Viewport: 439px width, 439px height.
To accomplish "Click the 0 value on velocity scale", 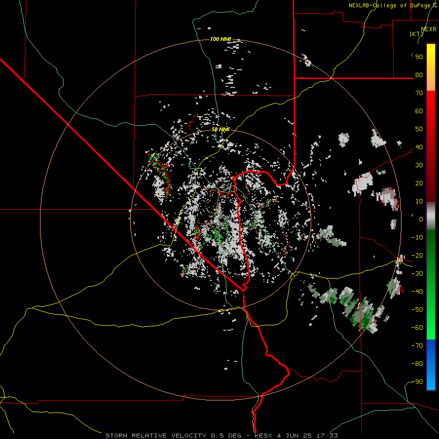I will coord(421,219).
